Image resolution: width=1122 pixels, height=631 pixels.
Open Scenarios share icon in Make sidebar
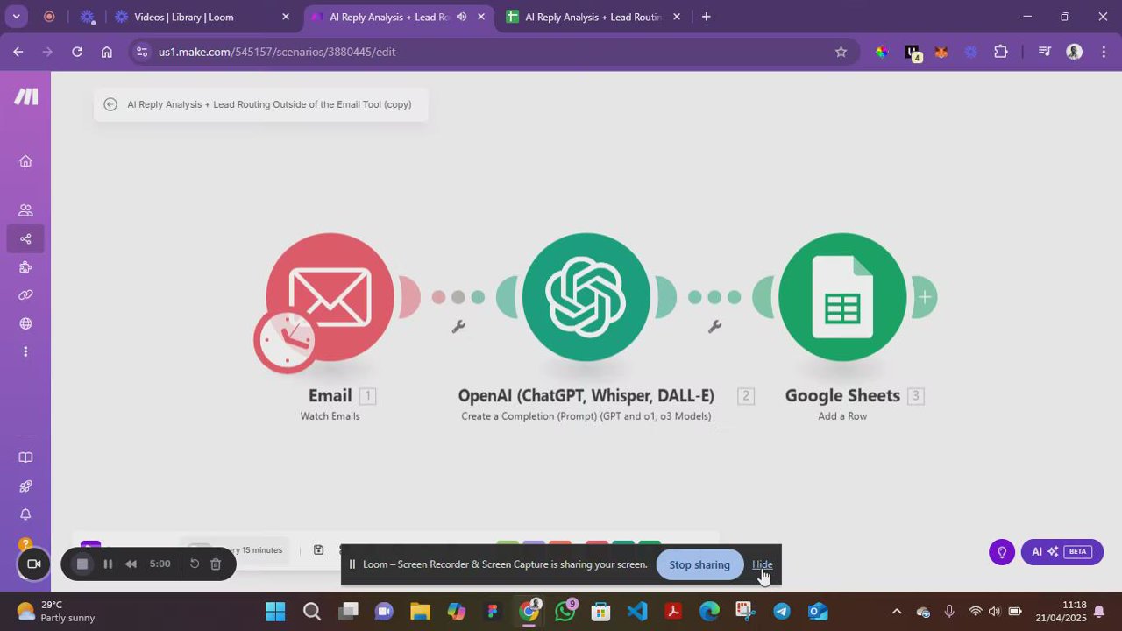(x=25, y=238)
